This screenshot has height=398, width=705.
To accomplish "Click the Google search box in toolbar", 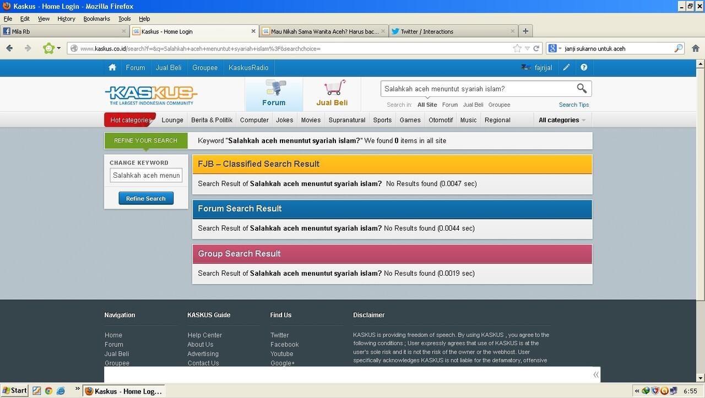I will (617, 48).
